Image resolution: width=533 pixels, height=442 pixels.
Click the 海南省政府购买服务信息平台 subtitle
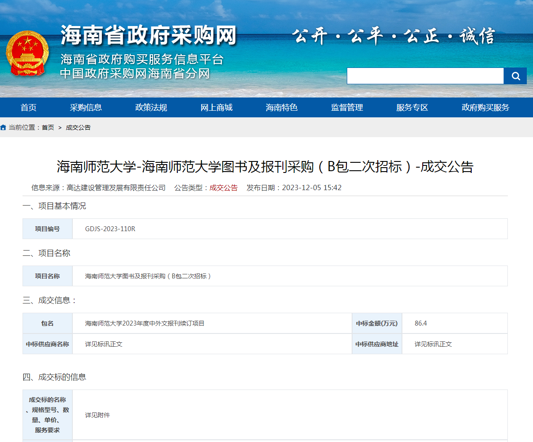(142, 59)
